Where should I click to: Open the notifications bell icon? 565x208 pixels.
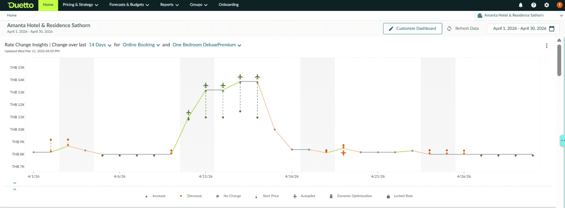click(521, 5)
